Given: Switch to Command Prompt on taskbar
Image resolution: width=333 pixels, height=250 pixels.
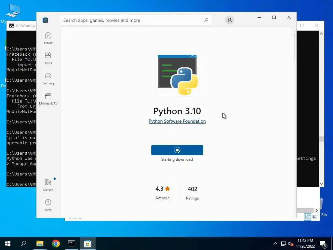Looking at the screenshot, I should coord(72,243).
